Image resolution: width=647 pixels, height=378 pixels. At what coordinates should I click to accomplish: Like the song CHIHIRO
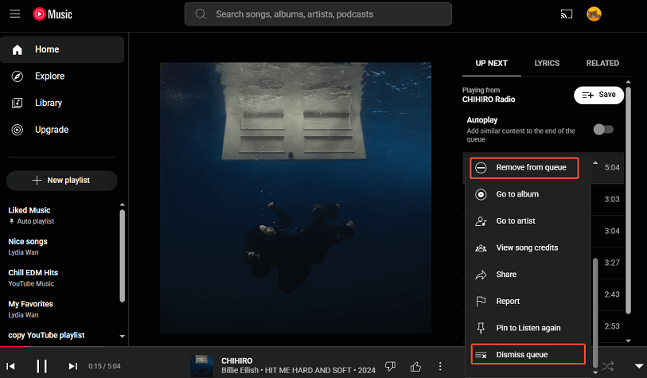tap(415, 366)
